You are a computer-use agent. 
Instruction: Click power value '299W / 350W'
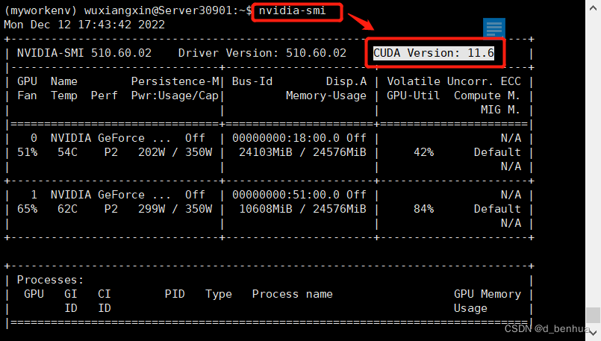tap(175, 209)
